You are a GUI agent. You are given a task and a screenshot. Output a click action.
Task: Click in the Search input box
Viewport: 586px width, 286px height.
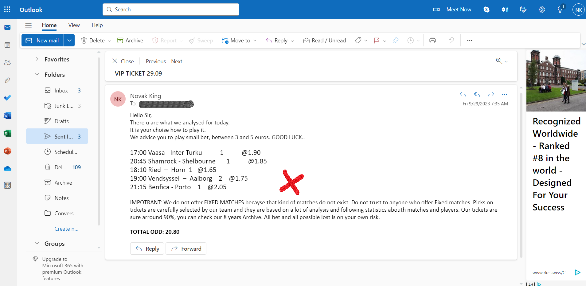click(171, 10)
